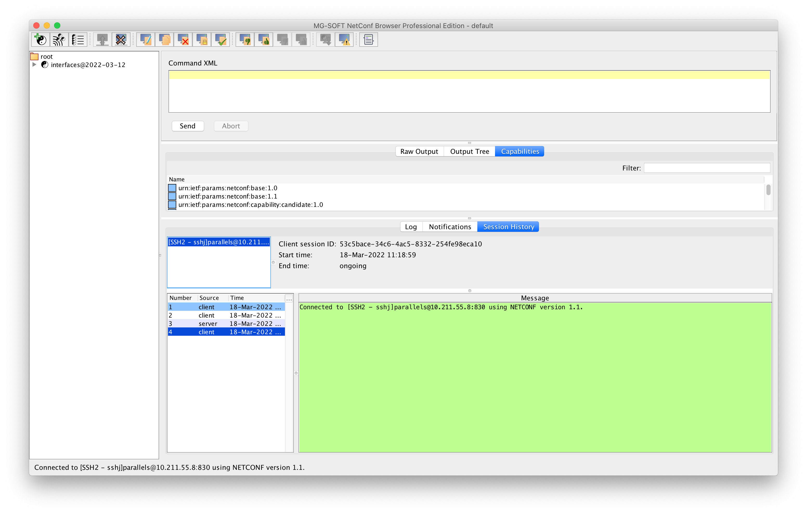The height and width of the screenshot is (514, 807).
Task: Open the module list toolbar icon
Action: click(78, 39)
